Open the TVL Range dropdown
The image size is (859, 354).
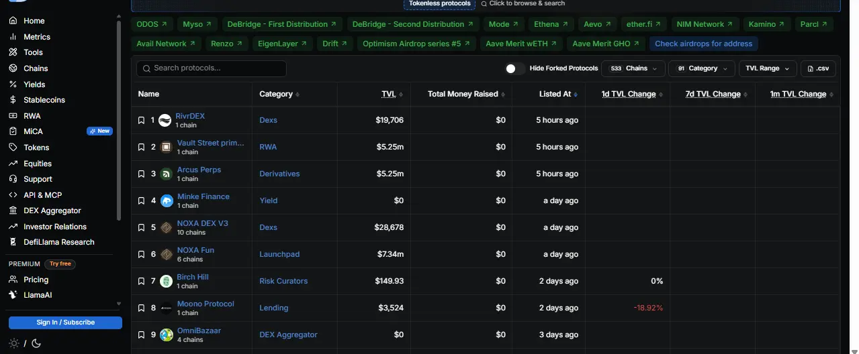click(768, 68)
